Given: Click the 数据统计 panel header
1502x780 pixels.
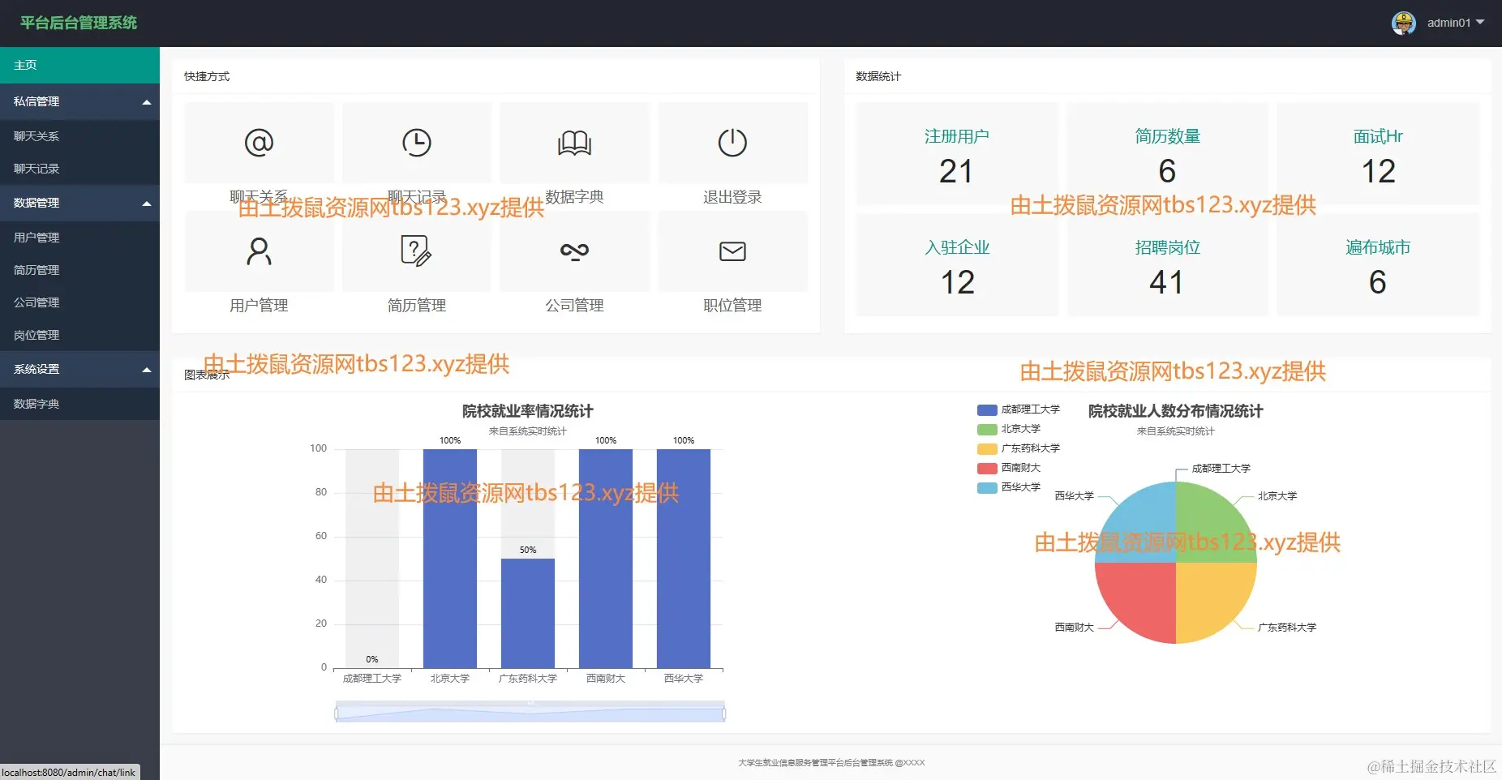Looking at the screenshot, I should (x=878, y=76).
